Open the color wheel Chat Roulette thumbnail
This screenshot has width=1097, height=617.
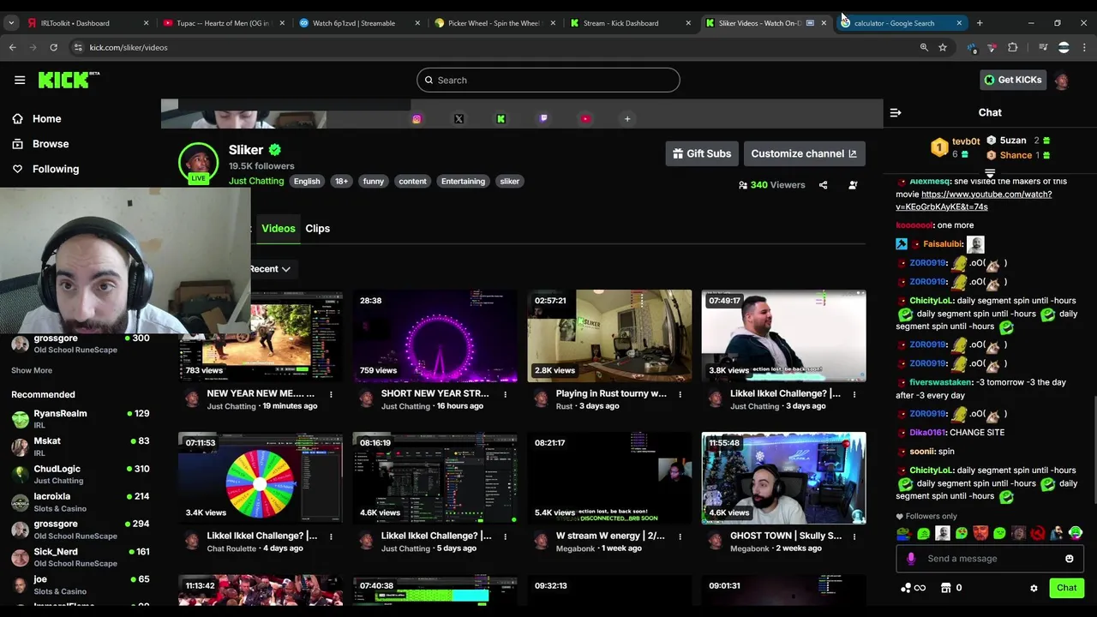[261, 478]
